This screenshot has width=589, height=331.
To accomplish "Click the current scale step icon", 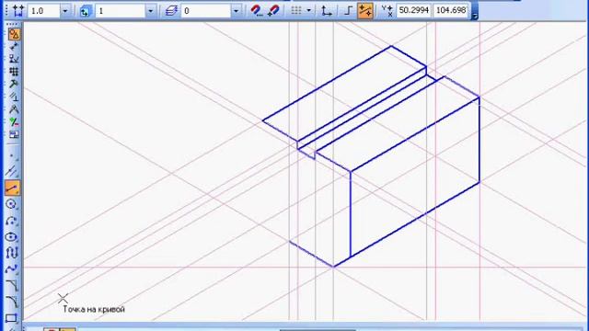I will click(x=18, y=10).
